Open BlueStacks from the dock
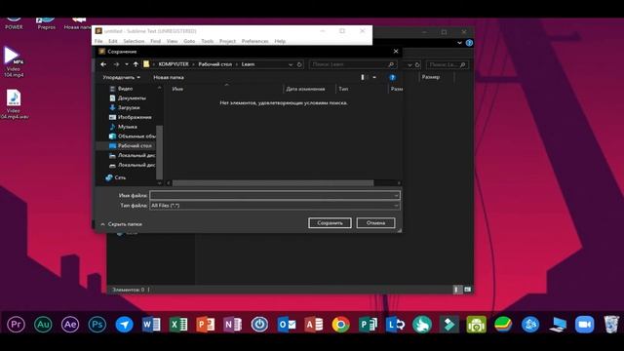This screenshot has height=351, width=624. click(503, 325)
